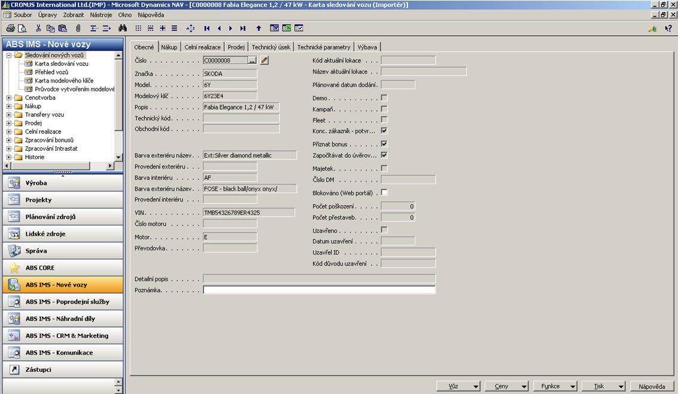Go to the next record
This screenshot has height=394, width=678.
pos(230,29)
